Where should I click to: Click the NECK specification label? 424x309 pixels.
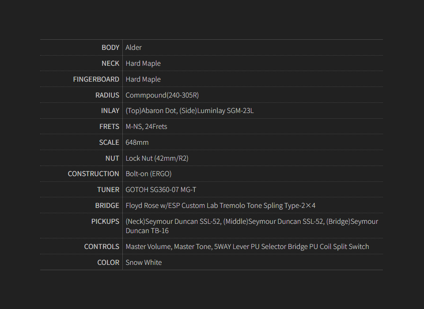(x=110, y=64)
